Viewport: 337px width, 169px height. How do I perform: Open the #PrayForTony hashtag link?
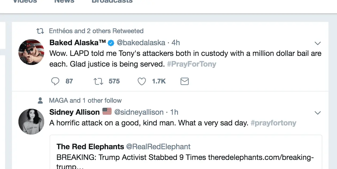191,64
